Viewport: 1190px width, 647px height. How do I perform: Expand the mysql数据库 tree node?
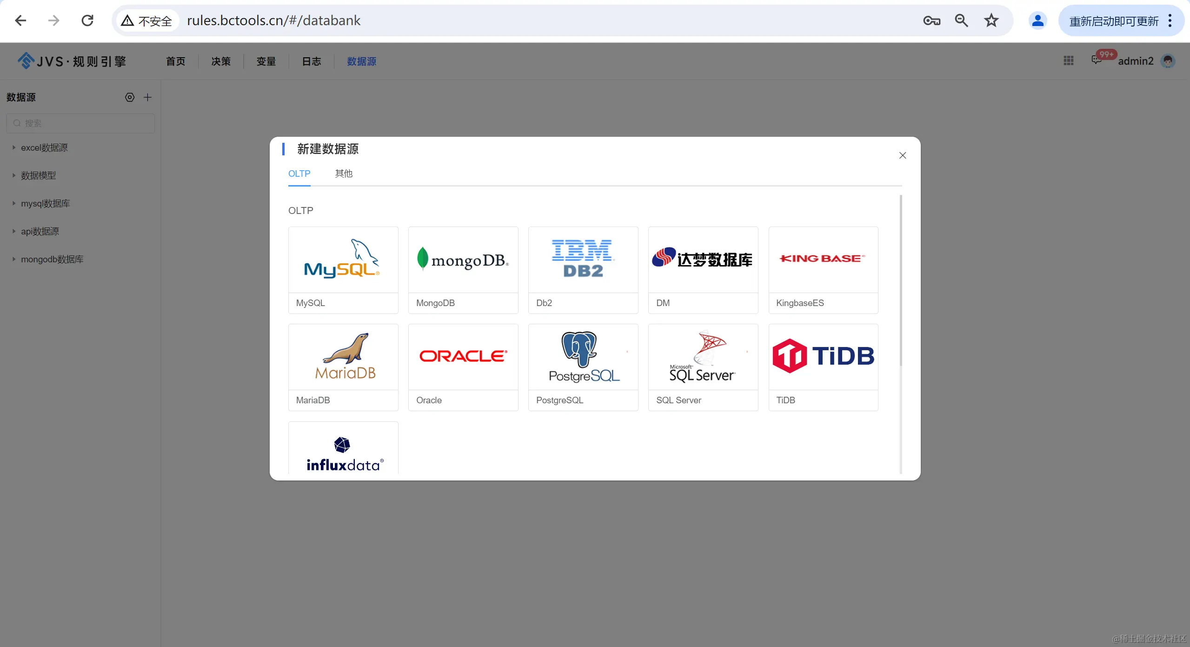click(14, 203)
